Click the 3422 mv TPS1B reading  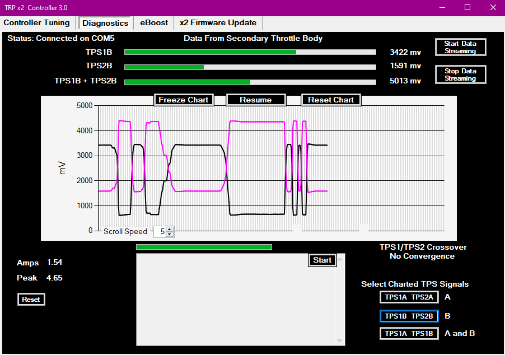[405, 52]
